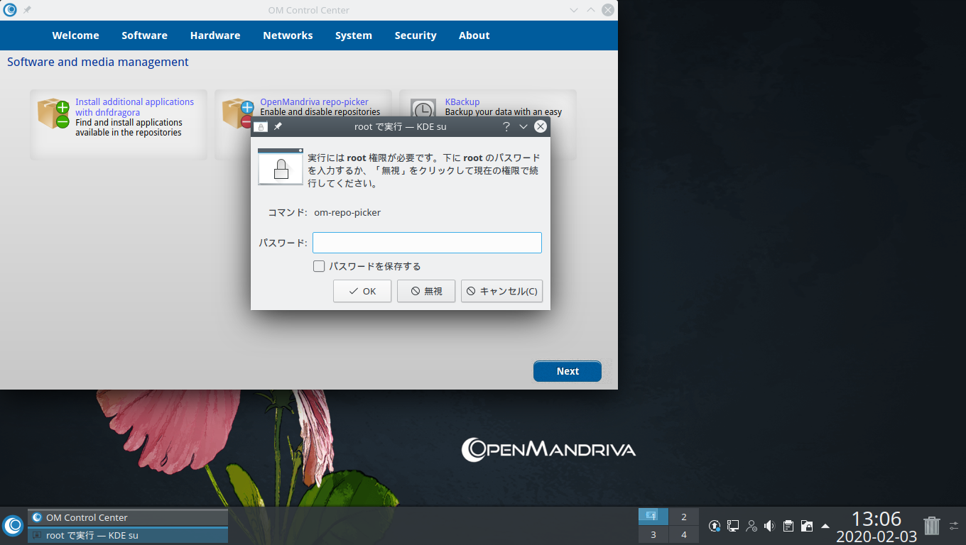Open the volume control tray icon
This screenshot has width=966, height=545.
(x=769, y=526)
